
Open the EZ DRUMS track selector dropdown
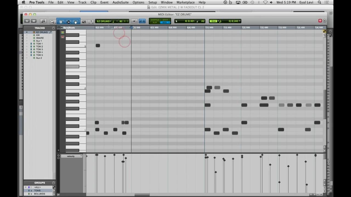click(104, 21)
